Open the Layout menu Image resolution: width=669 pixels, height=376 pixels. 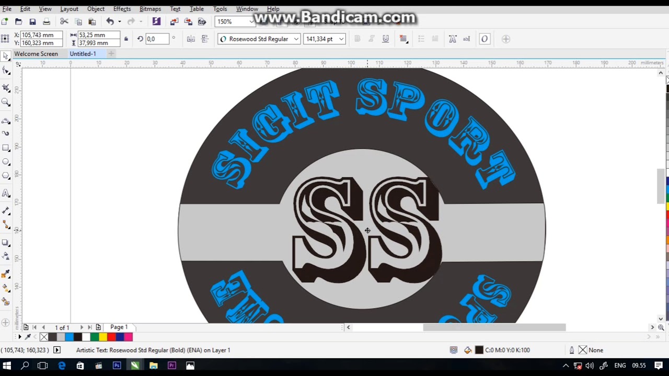[69, 9]
